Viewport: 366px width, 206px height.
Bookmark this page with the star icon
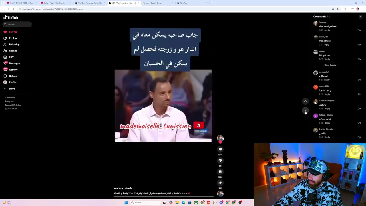point(338,9)
